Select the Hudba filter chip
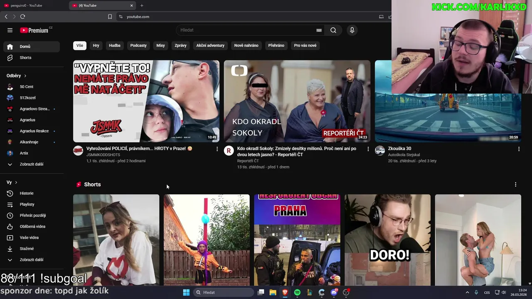 pyautogui.click(x=115, y=46)
